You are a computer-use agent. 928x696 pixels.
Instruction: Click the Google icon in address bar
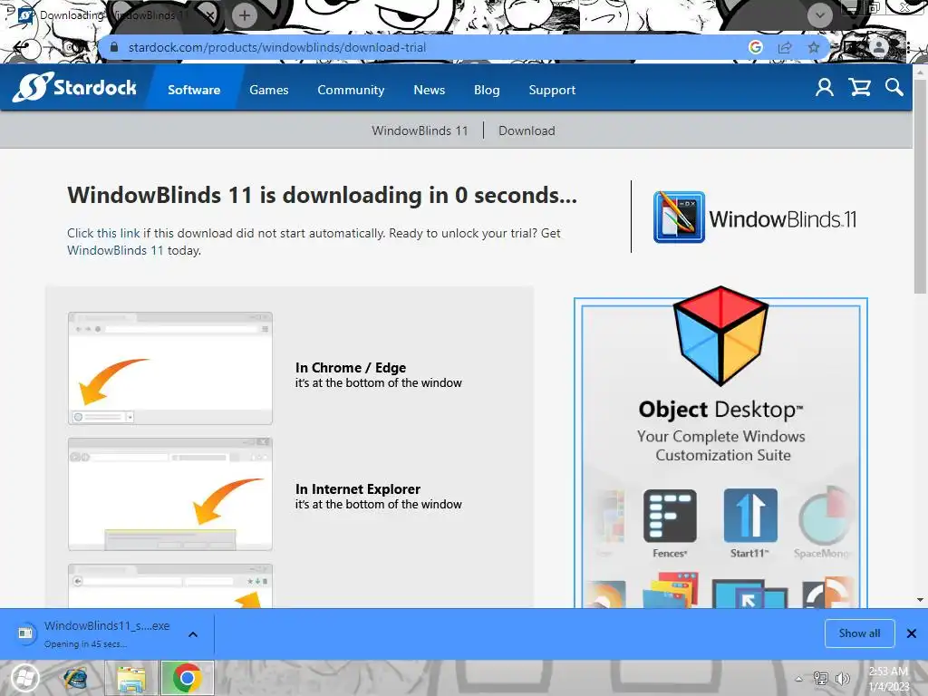(755, 47)
